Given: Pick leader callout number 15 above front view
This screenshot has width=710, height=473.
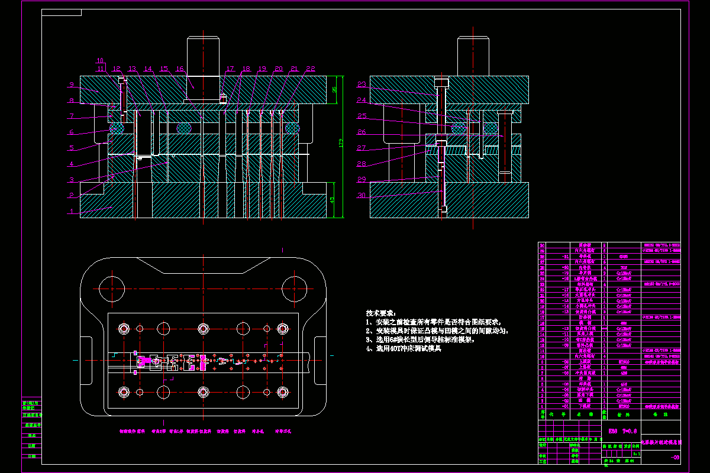Looking at the screenshot, I should (164, 69).
